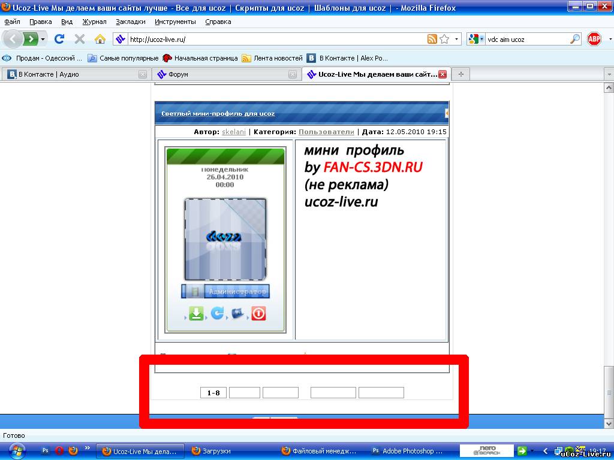Open the list-all-tabs dropdown arrow
This screenshot has width=614, height=460.
click(x=609, y=74)
